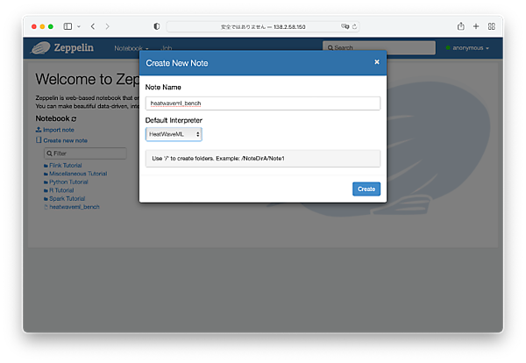Open the Default Interpreter dropdown
This screenshot has width=526, height=363.
click(x=174, y=134)
